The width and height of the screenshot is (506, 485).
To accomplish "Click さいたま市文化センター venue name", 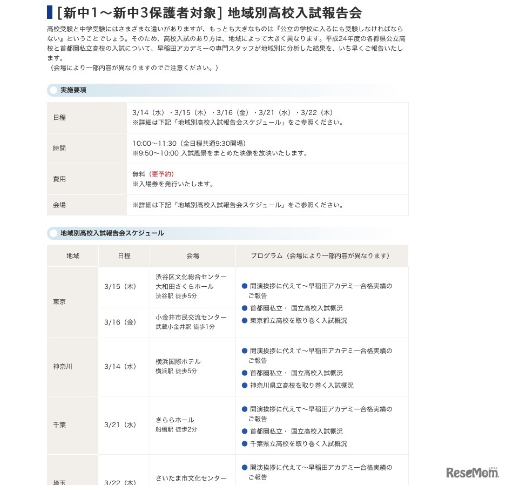I will click(x=191, y=478).
